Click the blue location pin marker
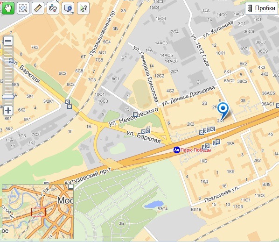Image resolution: width=279 pixels, height=242 pixels. click(223, 110)
